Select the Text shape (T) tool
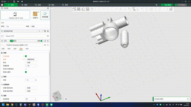This screenshot has height=107, width=191. (134, 9)
